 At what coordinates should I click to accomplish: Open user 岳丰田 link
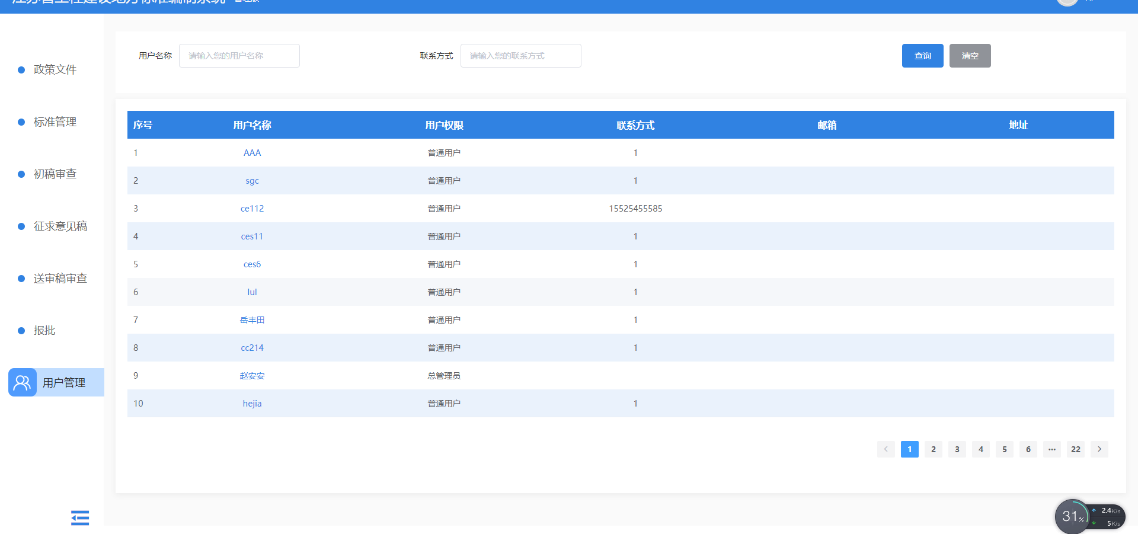(x=252, y=320)
